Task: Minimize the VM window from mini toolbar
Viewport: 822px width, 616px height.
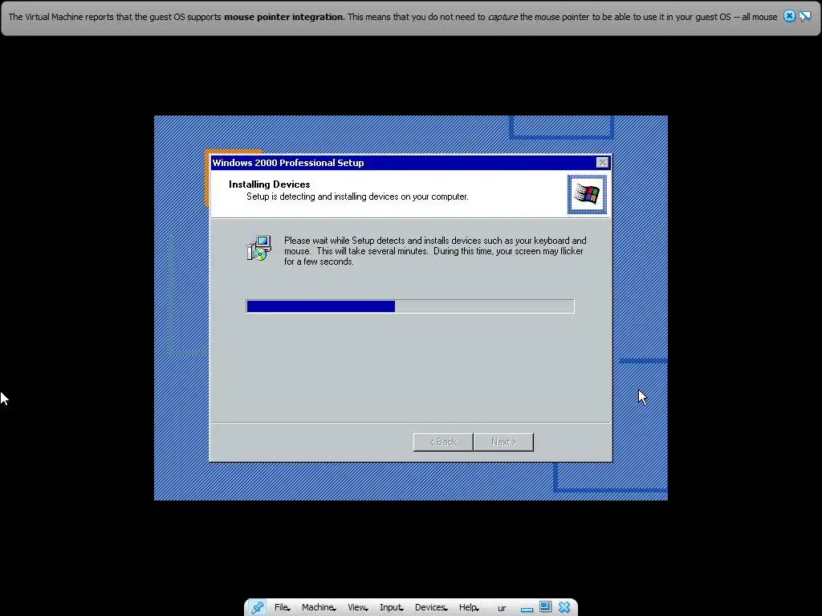Action: (527, 608)
